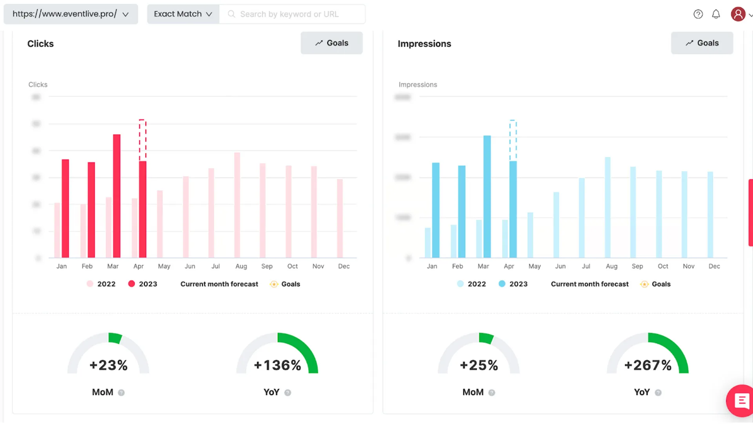Click the MoM help icon under Clicks gauges
Viewport: 753px width, 424px height.
[x=122, y=392]
